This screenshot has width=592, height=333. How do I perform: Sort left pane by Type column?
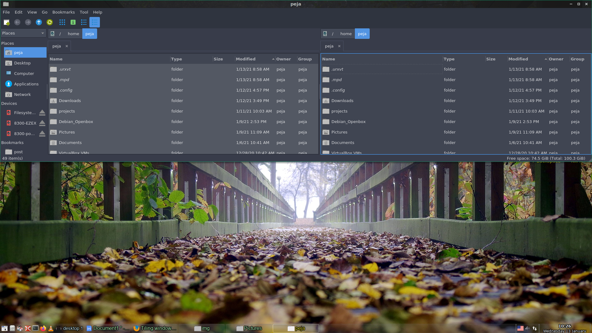191,59
